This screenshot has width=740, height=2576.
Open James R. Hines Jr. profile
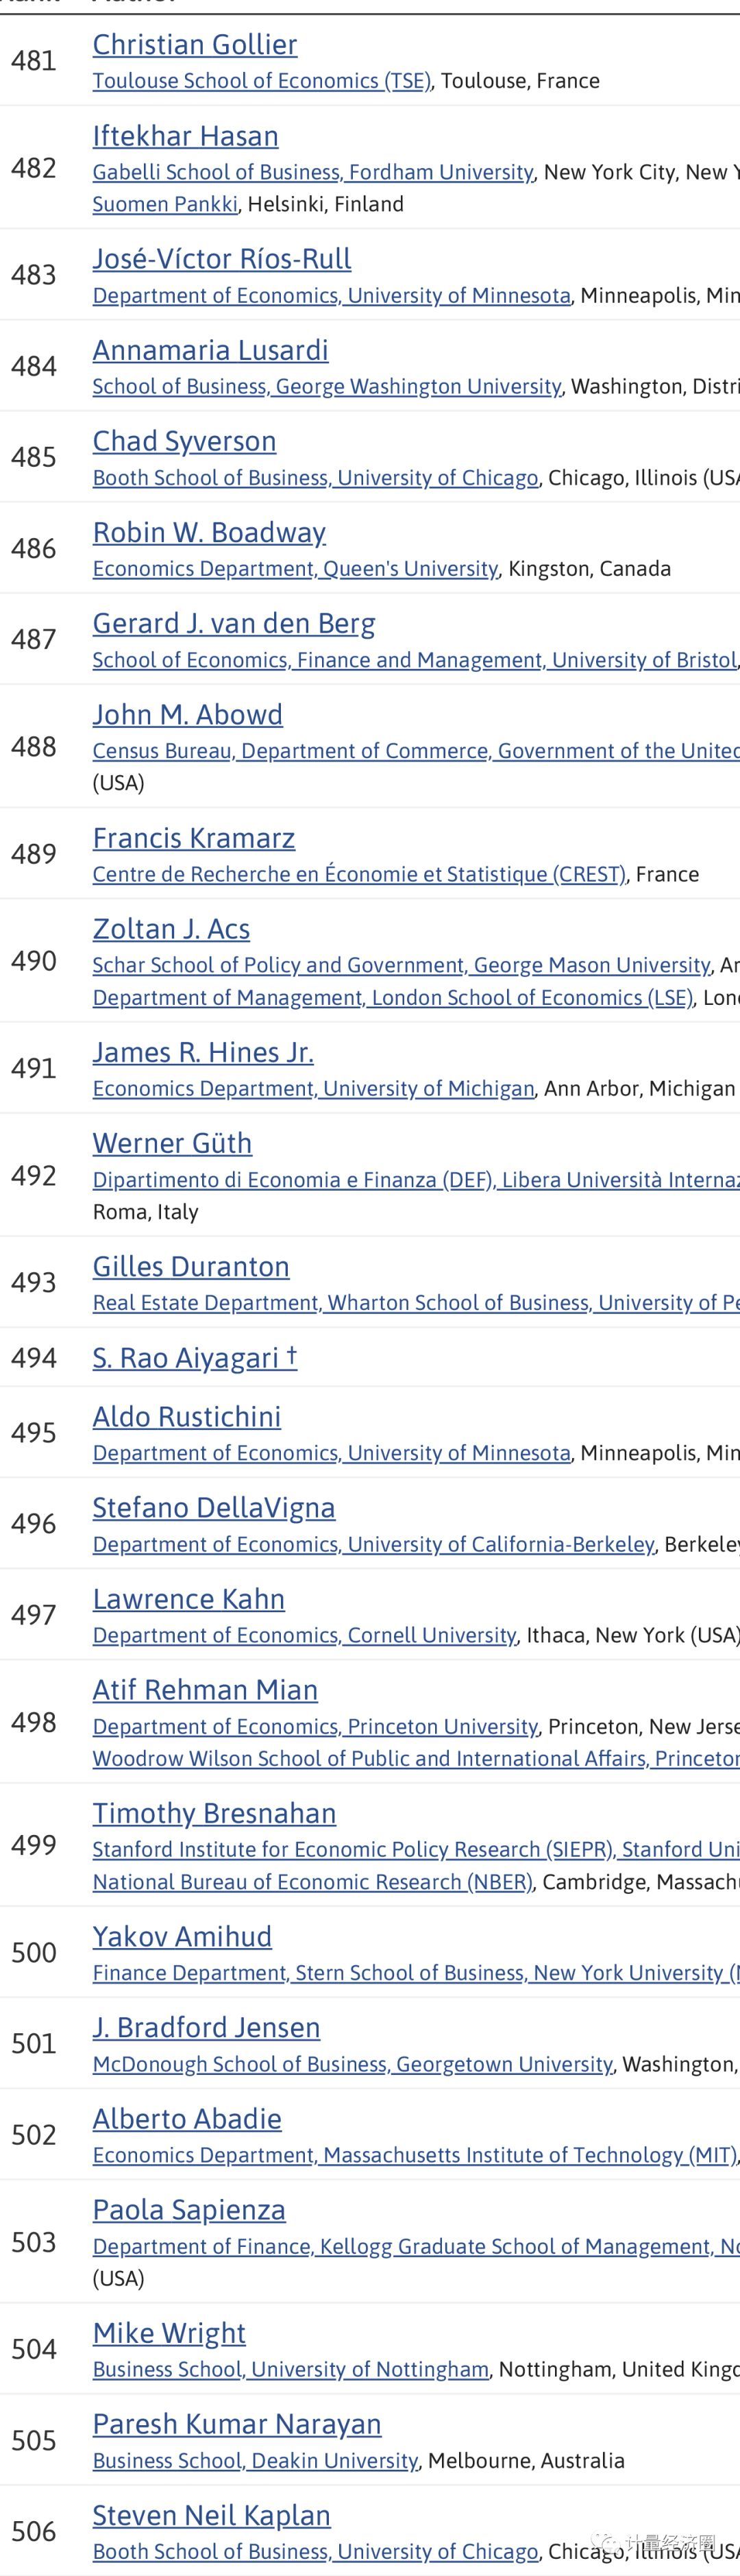203,1052
